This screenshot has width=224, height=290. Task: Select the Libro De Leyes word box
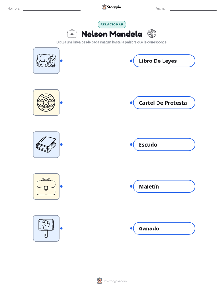pos(164,61)
